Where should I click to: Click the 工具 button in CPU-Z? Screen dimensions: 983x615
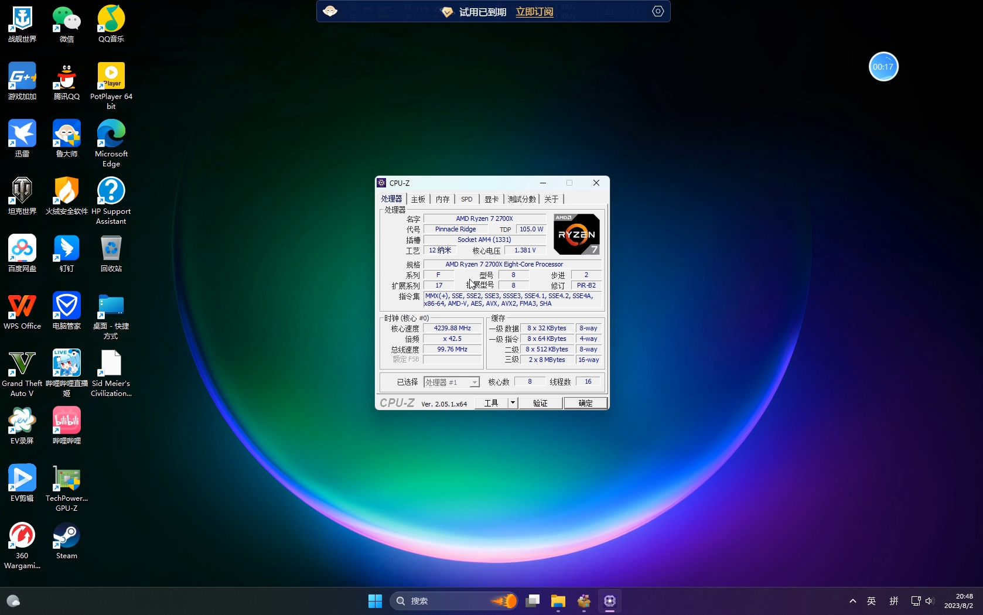point(491,403)
